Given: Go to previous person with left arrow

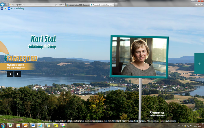Looking at the screenshot, I should point(10,74).
